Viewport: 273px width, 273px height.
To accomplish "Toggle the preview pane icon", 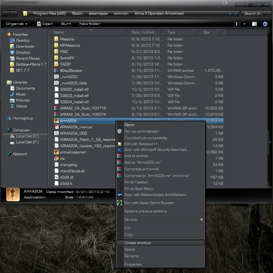I will (x=254, y=24).
